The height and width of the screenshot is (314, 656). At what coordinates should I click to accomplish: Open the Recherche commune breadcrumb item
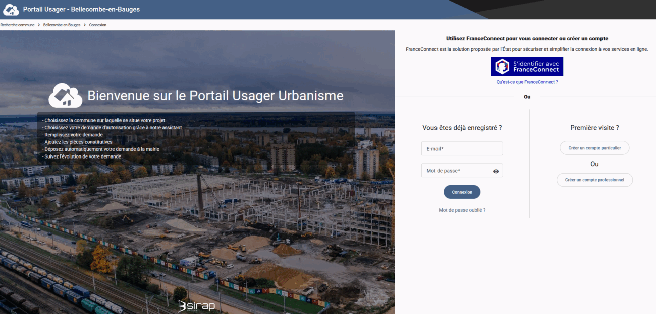tap(17, 25)
